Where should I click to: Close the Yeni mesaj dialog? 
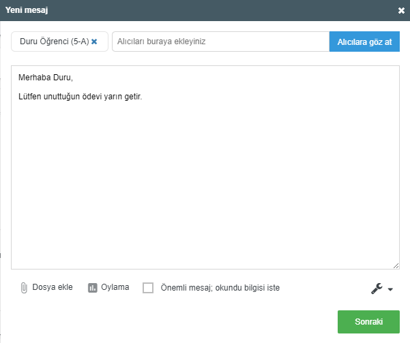[401, 11]
